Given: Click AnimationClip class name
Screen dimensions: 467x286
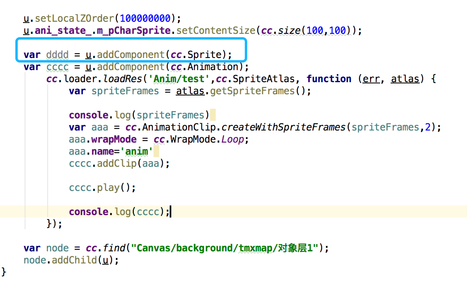Looking at the screenshot, I should tap(179, 127).
